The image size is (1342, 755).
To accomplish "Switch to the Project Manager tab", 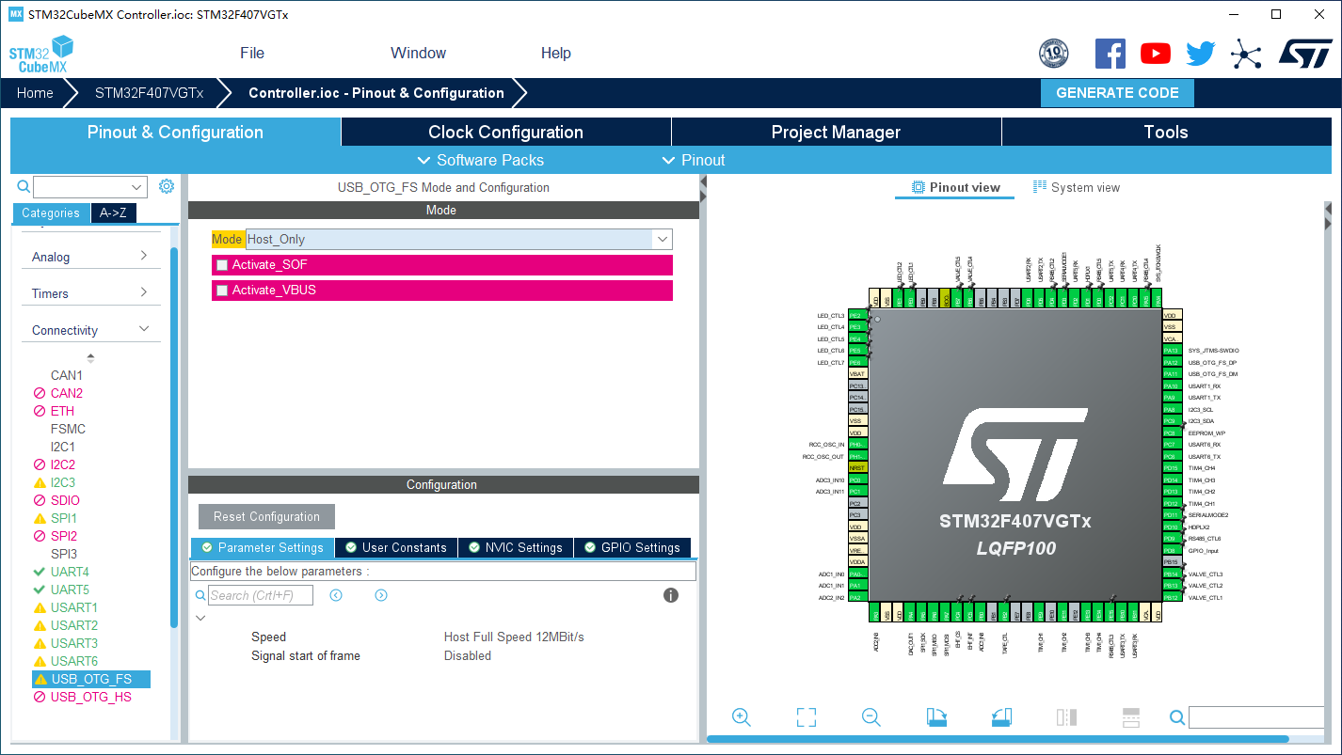I will (x=837, y=132).
